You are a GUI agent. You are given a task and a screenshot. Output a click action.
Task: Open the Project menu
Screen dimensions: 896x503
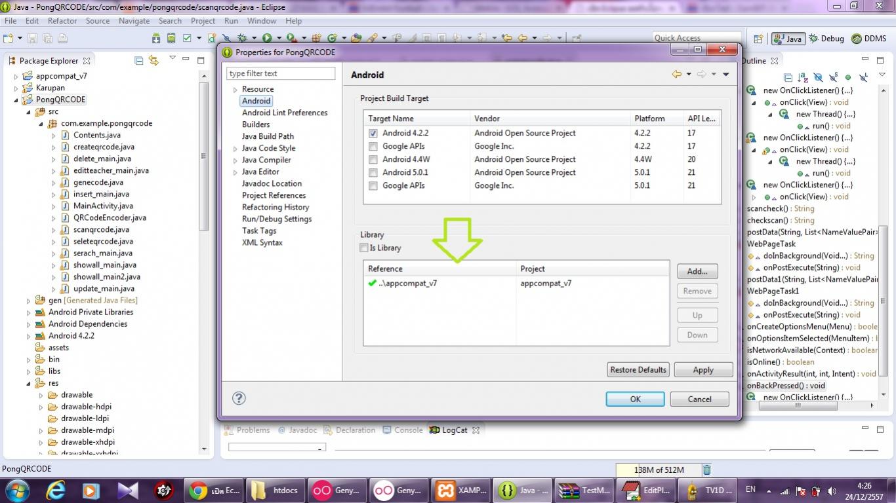pos(203,21)
